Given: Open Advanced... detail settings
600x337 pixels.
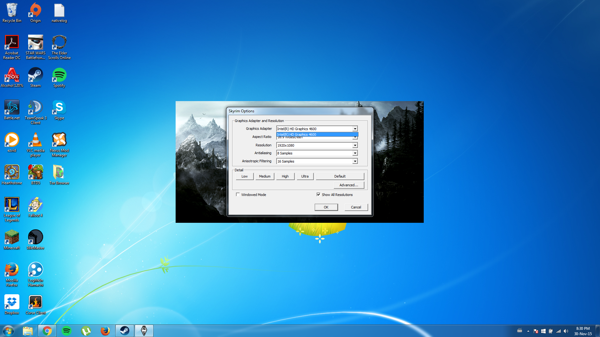Looking at the screenshot, I should click(349, 185).
